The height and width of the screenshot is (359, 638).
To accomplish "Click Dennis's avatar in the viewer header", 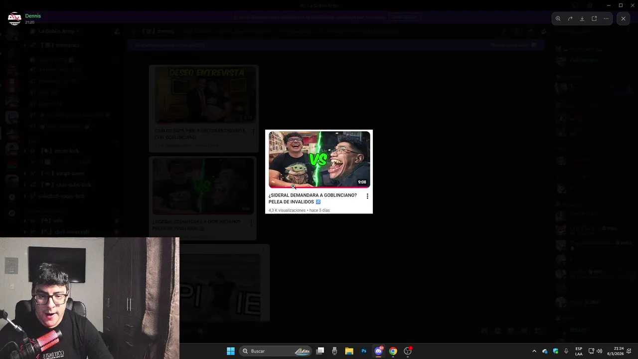I will [14, 18].
